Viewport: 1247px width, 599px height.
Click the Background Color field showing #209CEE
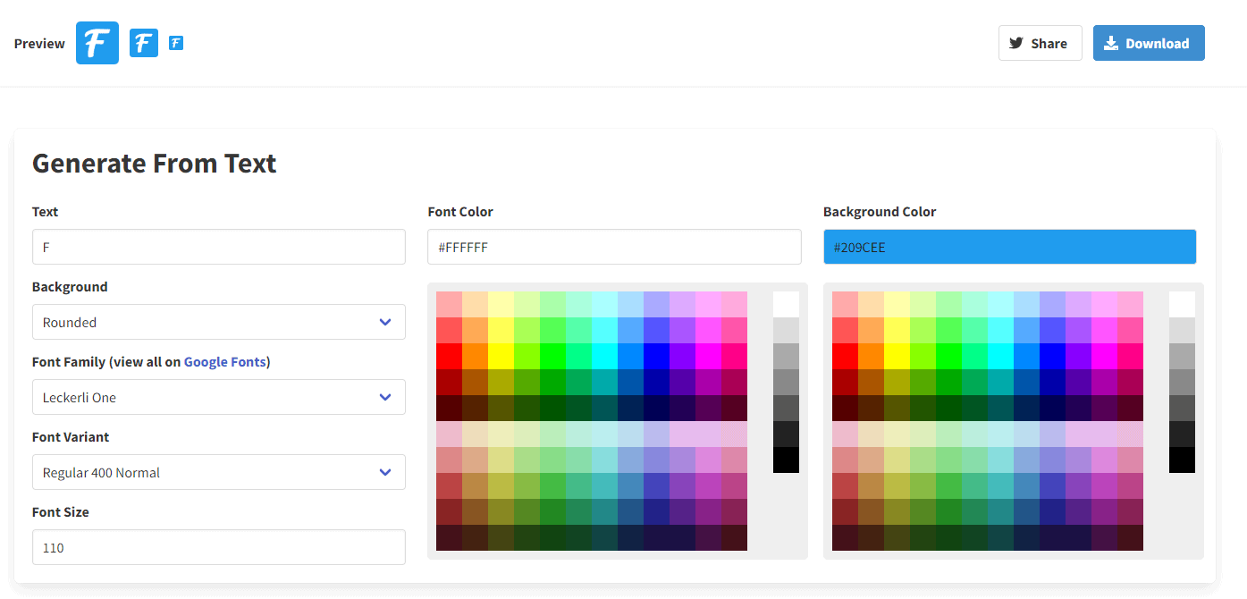tap(1009, 247)
